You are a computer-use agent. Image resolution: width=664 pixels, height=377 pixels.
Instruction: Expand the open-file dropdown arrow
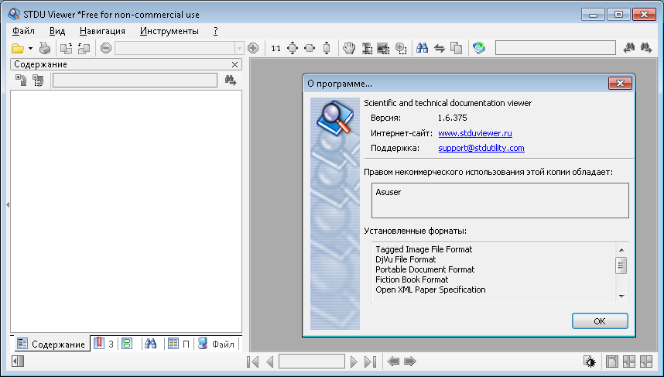[x=30, y=48]
